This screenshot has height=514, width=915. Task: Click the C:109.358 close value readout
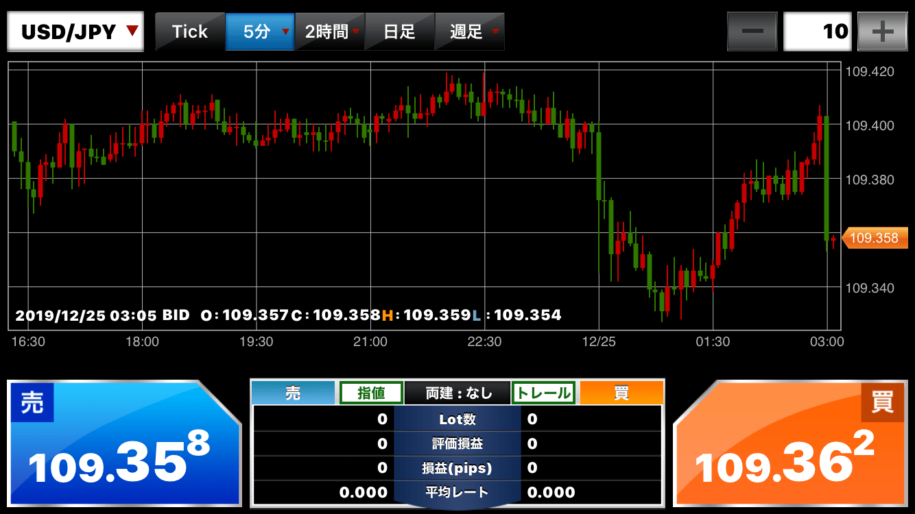[335, 315]
